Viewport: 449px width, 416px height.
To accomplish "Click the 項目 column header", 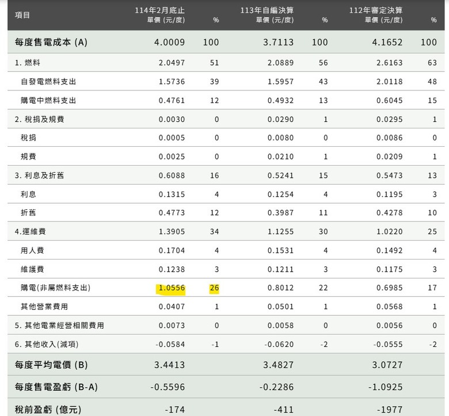I will pyautogui.click(x=22, y=15).
